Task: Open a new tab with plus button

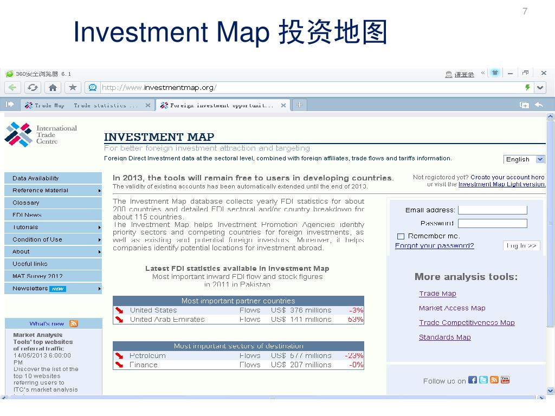Action: tap(299, 105)
